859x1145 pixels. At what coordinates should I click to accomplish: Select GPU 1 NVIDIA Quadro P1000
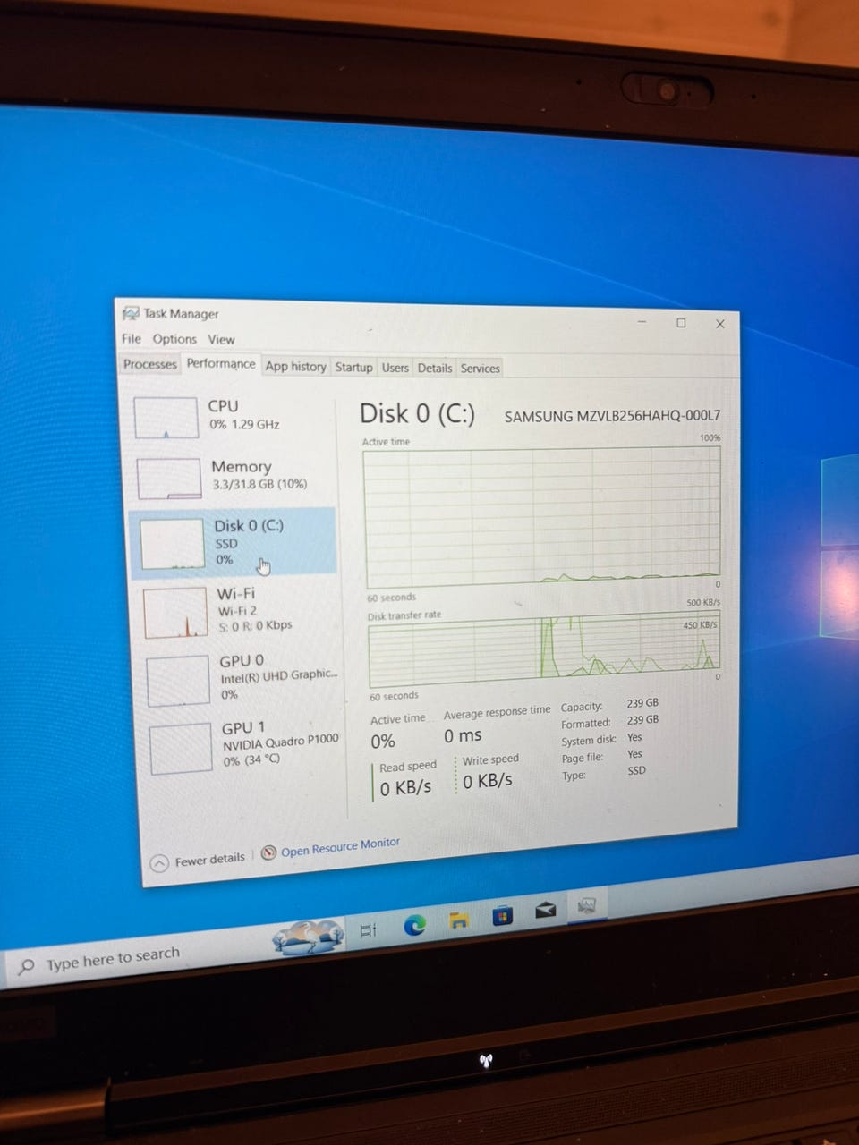pos(244,747)
